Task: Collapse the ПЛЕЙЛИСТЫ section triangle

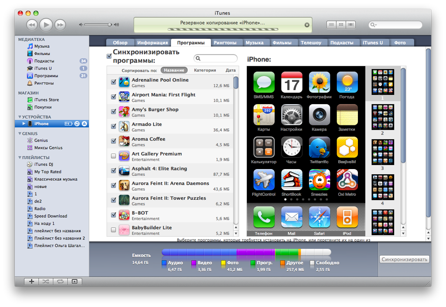Action: point(20,158)
